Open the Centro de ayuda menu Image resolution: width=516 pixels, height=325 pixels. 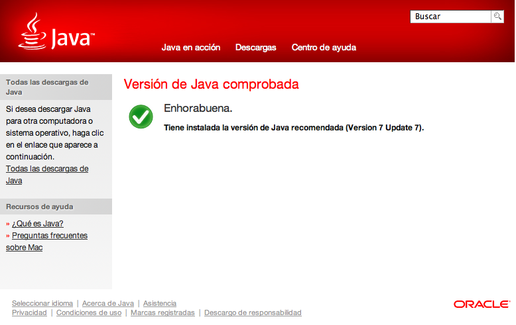(324, 48)
